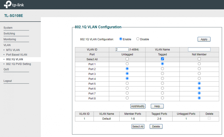Click the Logout link
Viewport: 224px width, 137px height.
click(8, 81)
